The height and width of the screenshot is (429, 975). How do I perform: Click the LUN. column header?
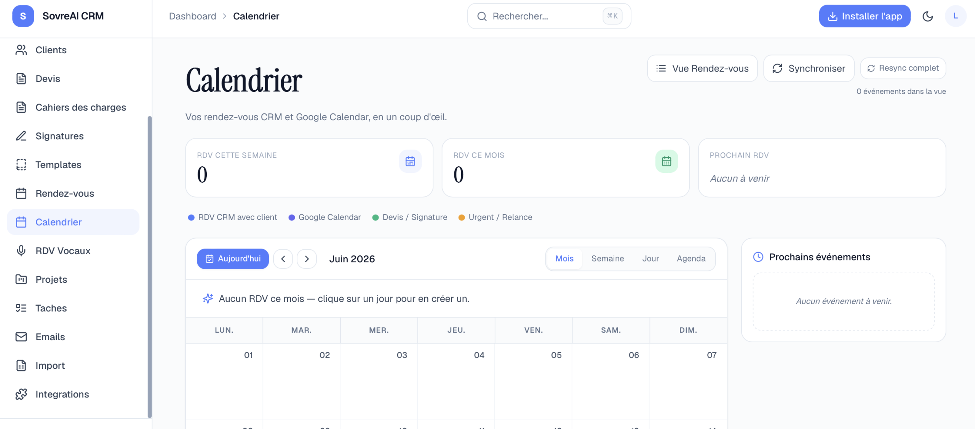click(224, 330)
